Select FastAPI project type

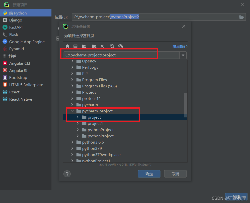tap(26, 27)
